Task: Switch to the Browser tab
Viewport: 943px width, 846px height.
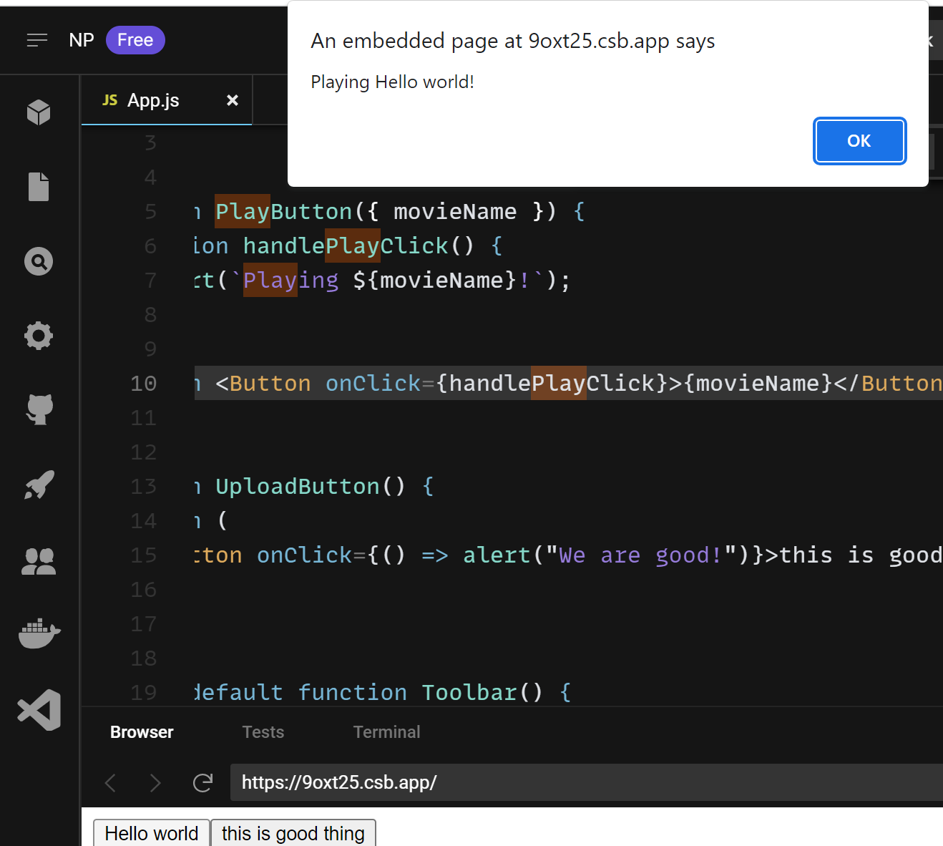Action: tap(142, 732)
